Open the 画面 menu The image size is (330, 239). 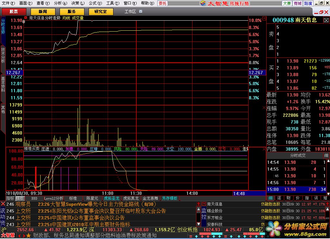point(26,3)
